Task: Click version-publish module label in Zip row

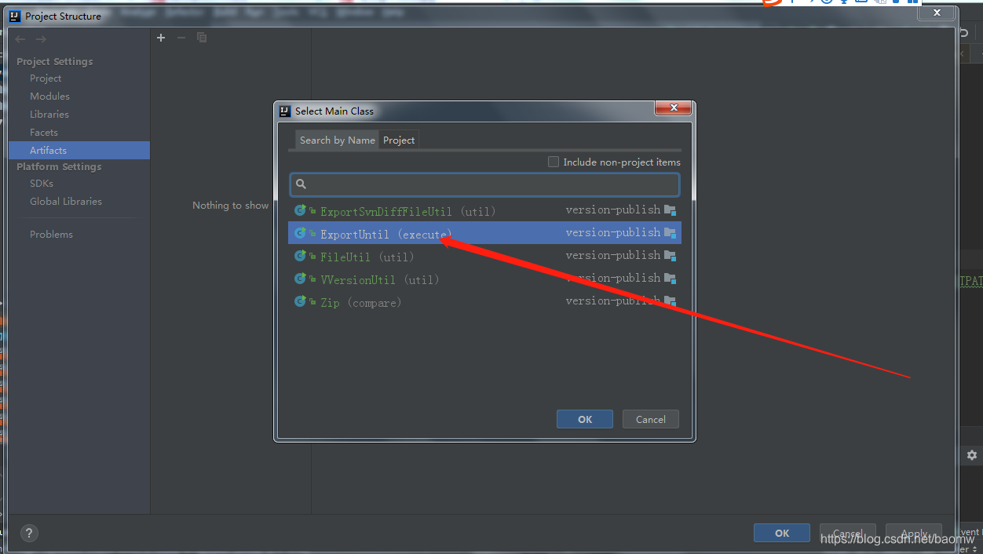Action: tap(613, 301)
